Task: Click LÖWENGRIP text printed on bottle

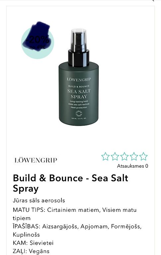Action: 79,79
